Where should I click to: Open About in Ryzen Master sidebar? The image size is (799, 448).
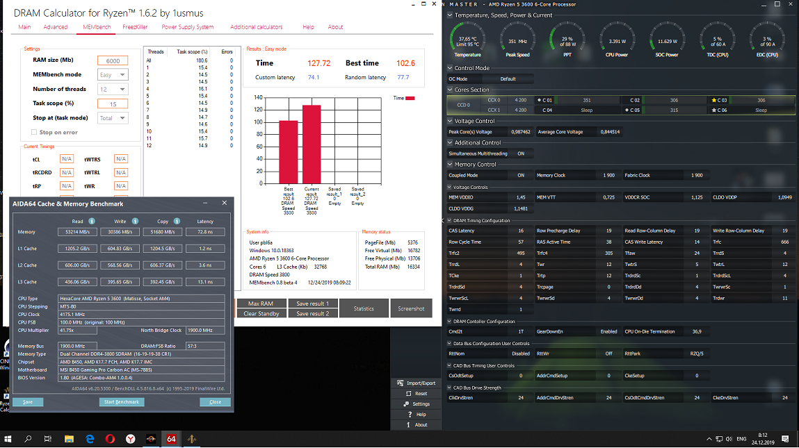coord(417,424)
